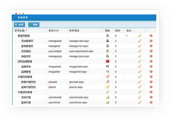
Task: Delete the 新增代理级别 row
Action: point(151,82)
